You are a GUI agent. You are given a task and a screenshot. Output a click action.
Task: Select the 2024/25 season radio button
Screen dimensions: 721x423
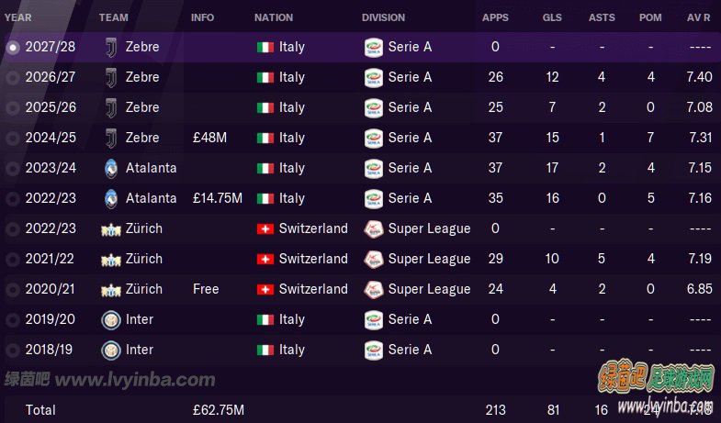(x=13, y=139)
